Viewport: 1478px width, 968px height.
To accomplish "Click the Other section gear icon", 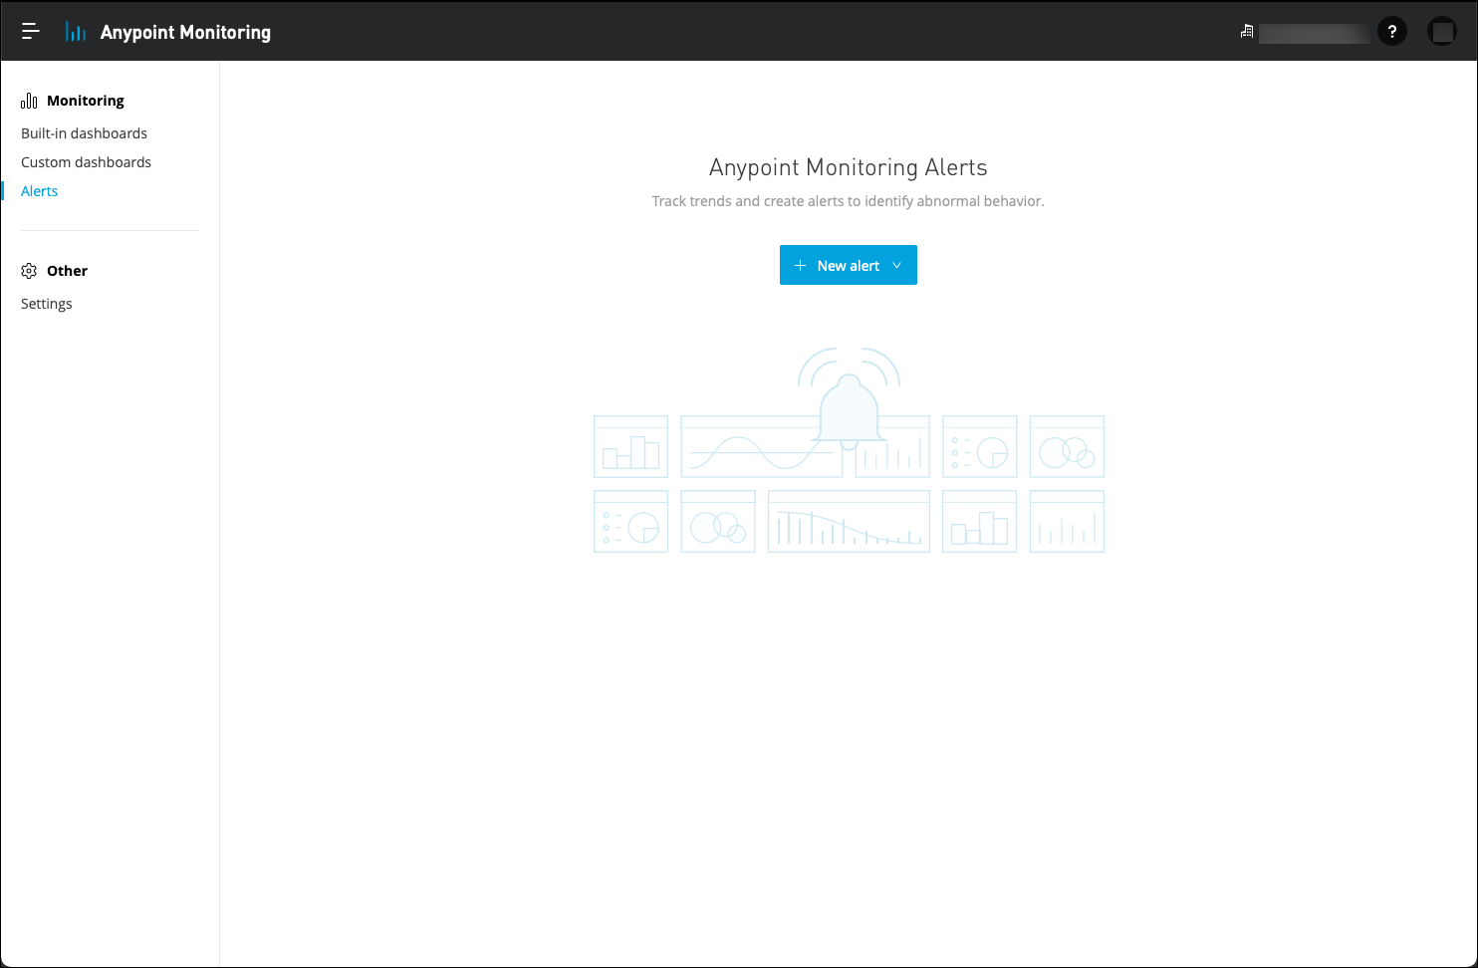I will coord(29,271).
